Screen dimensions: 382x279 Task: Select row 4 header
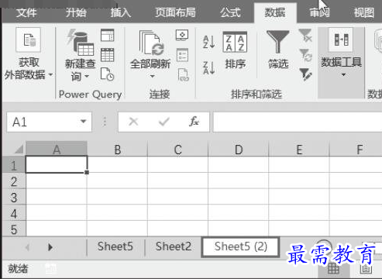click(14, 213)
